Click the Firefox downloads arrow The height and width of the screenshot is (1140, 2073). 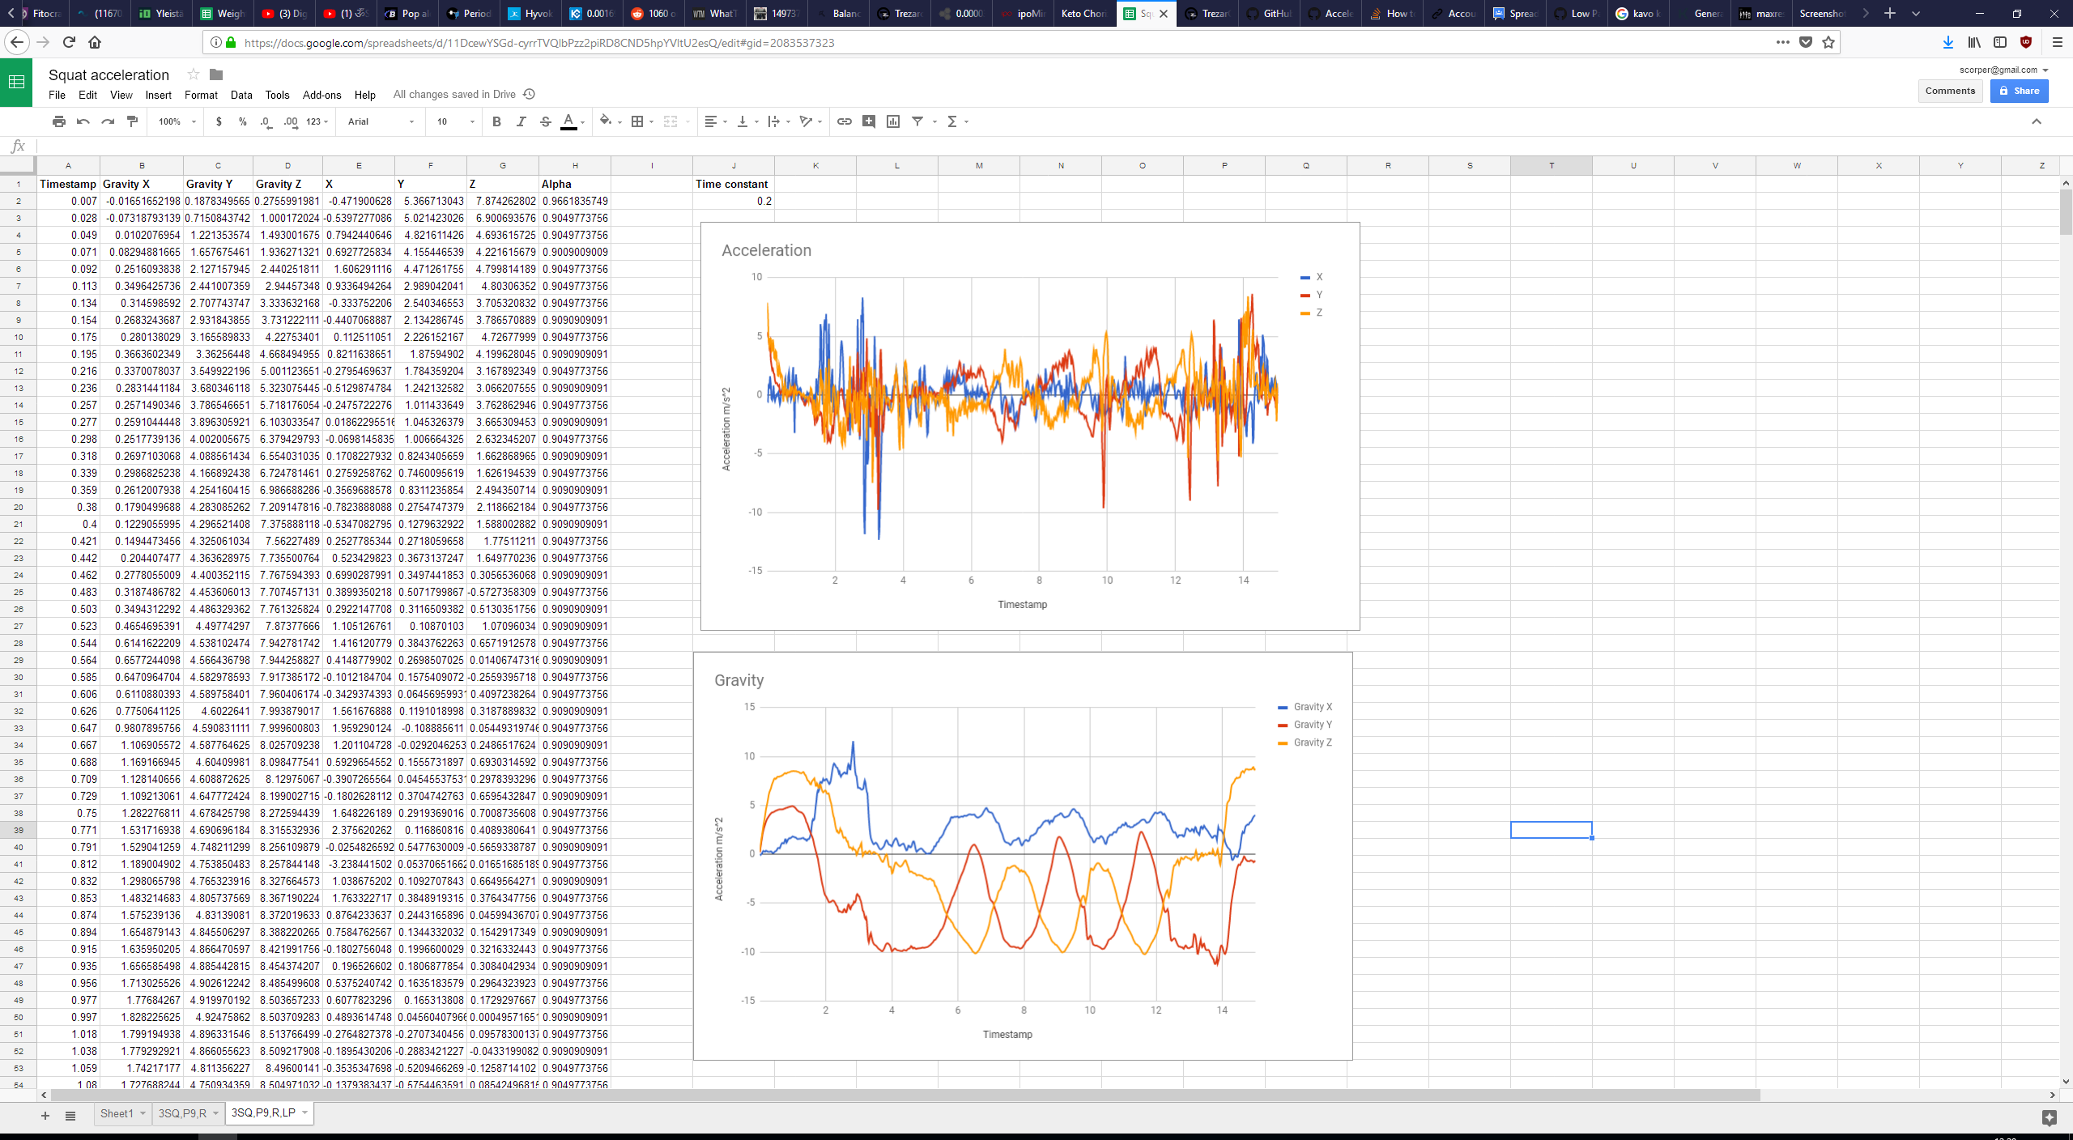pyautogui.click(x=1948, y=42)
